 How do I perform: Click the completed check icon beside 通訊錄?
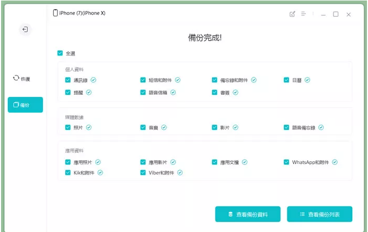click(x=94, y=80)
